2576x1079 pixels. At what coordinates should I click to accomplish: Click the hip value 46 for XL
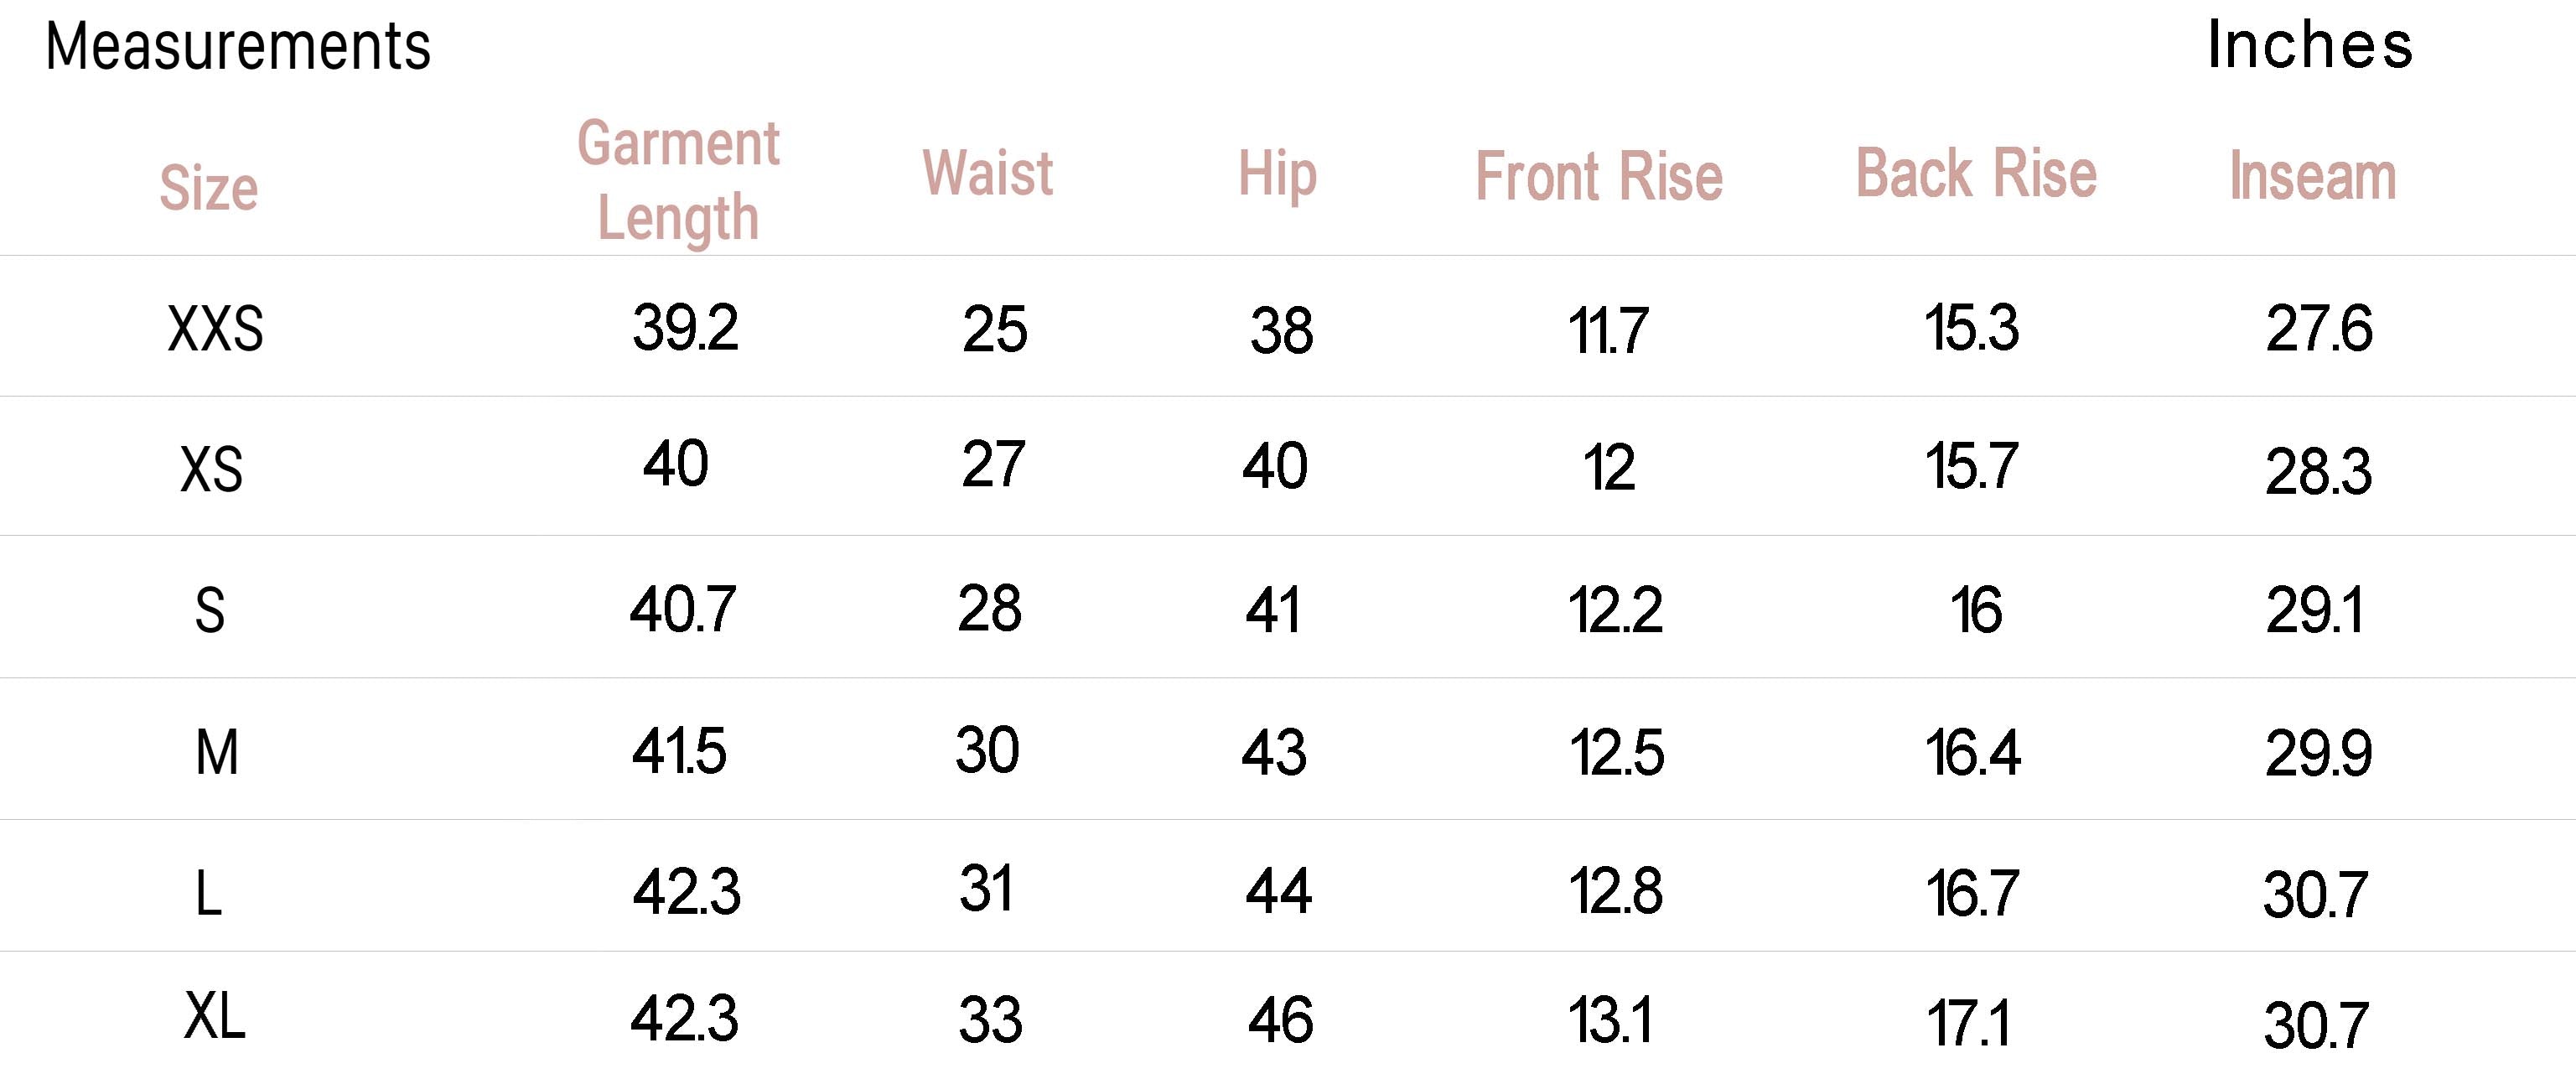1280,1021
